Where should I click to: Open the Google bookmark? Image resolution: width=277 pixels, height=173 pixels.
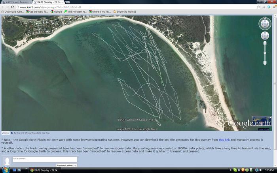pyautogui.click(x=56, y=11)
